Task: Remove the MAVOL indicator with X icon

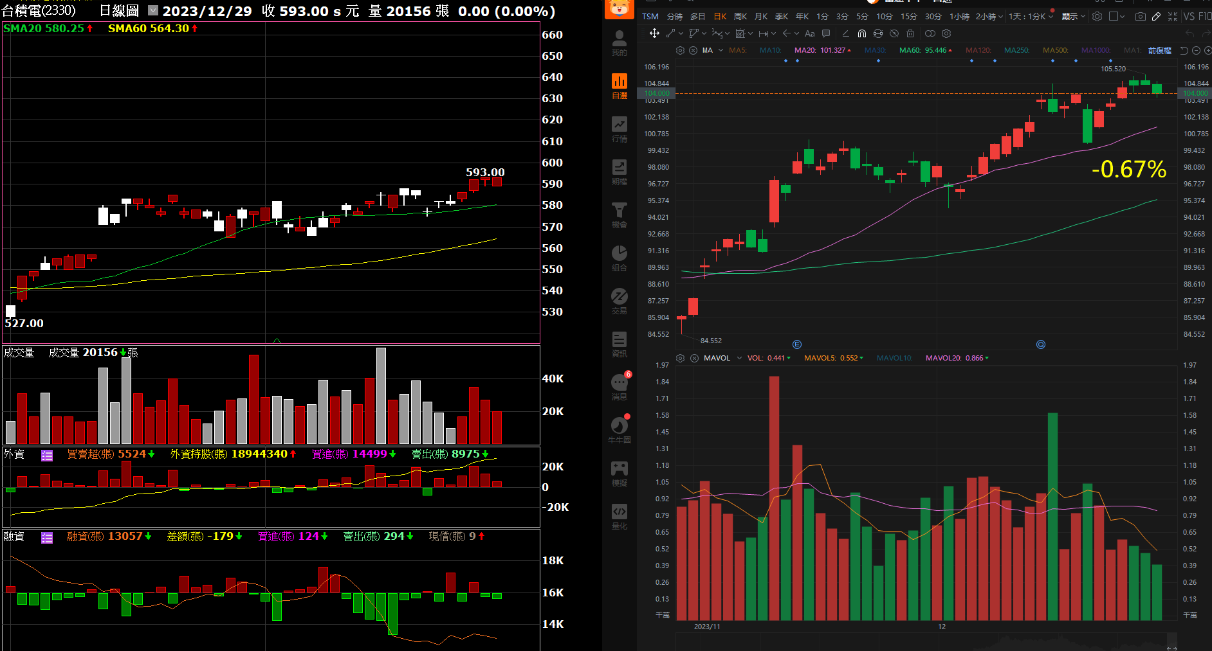Action: click(694, 358)
